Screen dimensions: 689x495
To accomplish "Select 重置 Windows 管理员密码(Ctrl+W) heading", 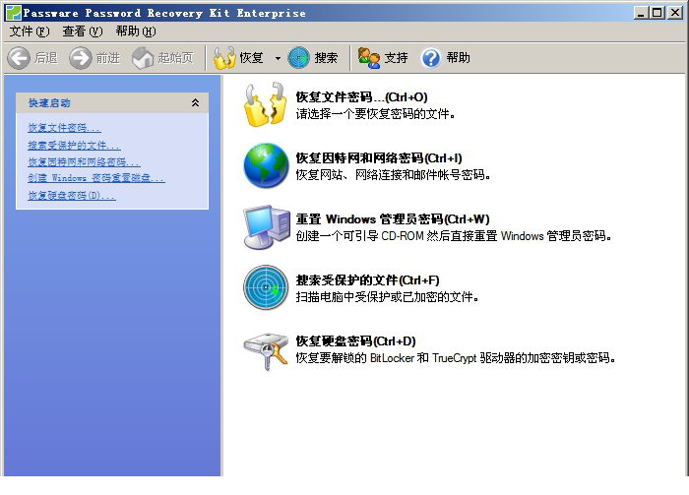I will (x=393, y=218).
